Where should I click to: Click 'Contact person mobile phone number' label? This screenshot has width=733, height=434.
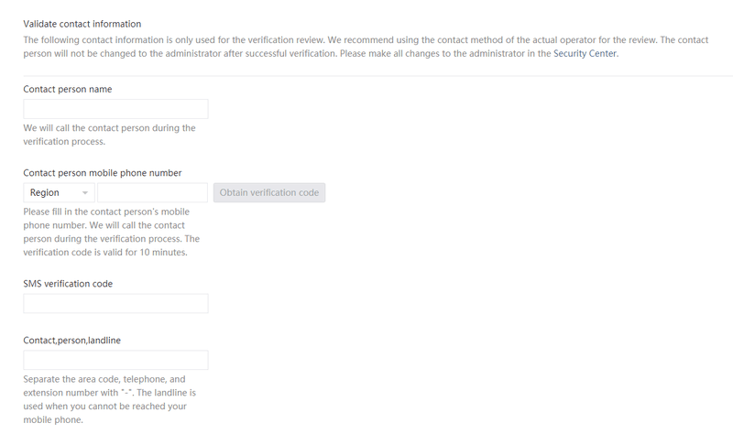103,172
